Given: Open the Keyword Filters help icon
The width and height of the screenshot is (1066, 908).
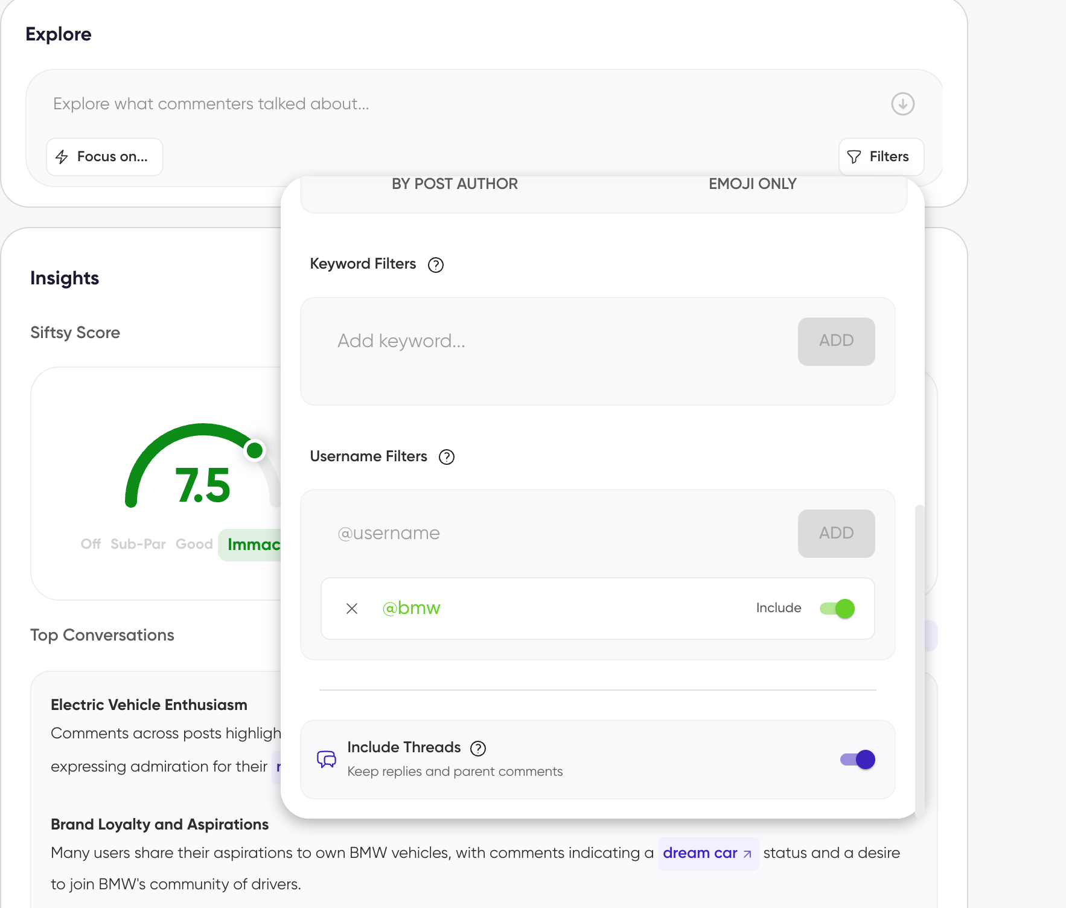Looking at the screenshot, I should point(435,265).
